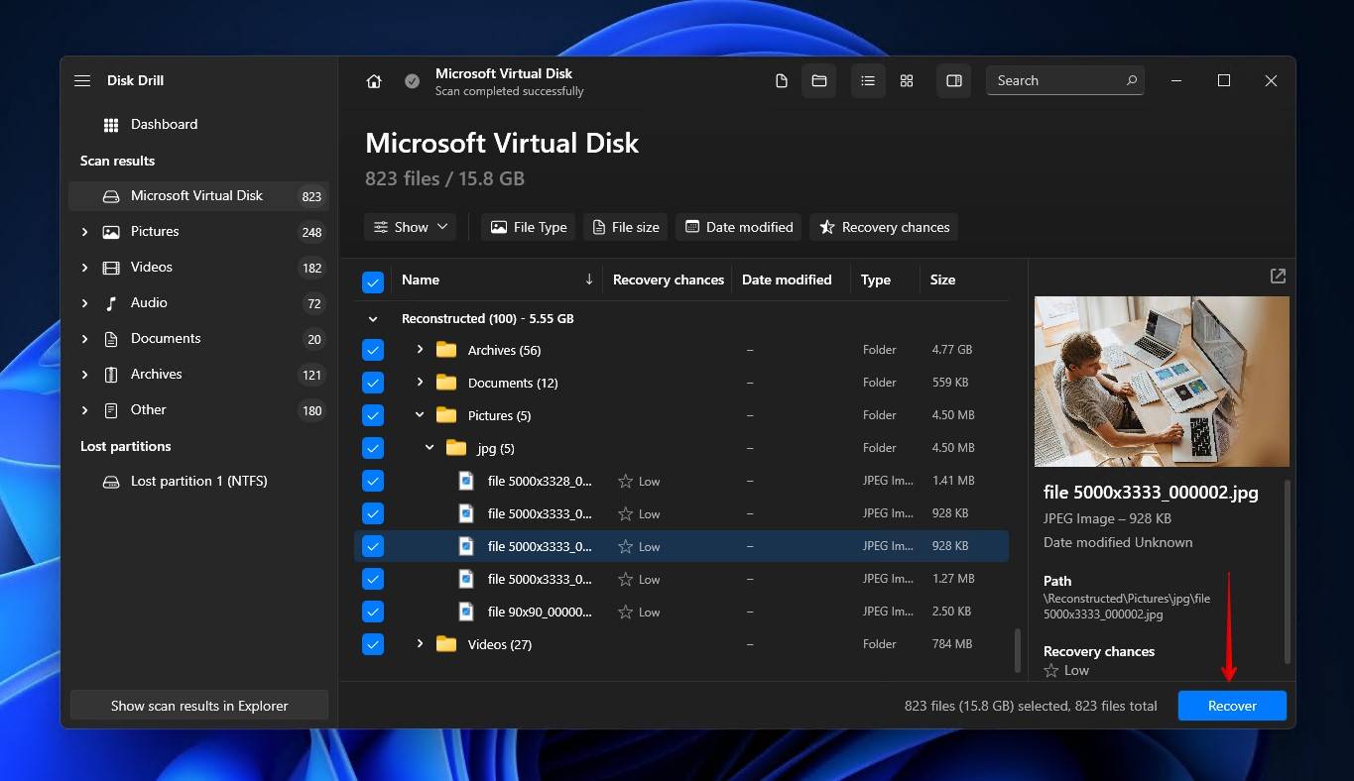Click the Archives category icon in sidebar
The height and width of the screenshot is (781, 1354).
pos(111,375)
